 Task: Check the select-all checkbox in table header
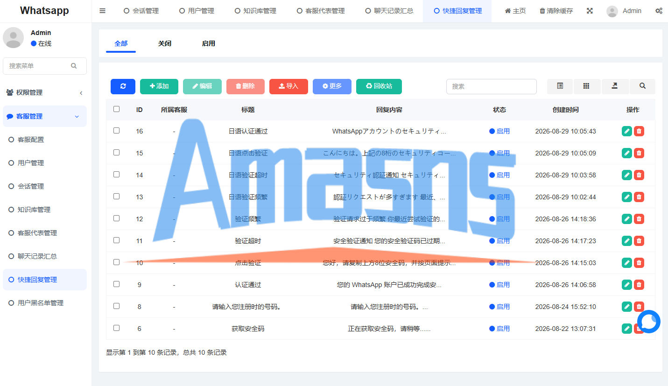116,109
